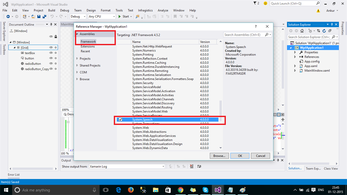The height and width of the screenshot is (195, 347).
Task: Click Collapse All icon in Solution Explorer
Action: [x=330, y=31]
